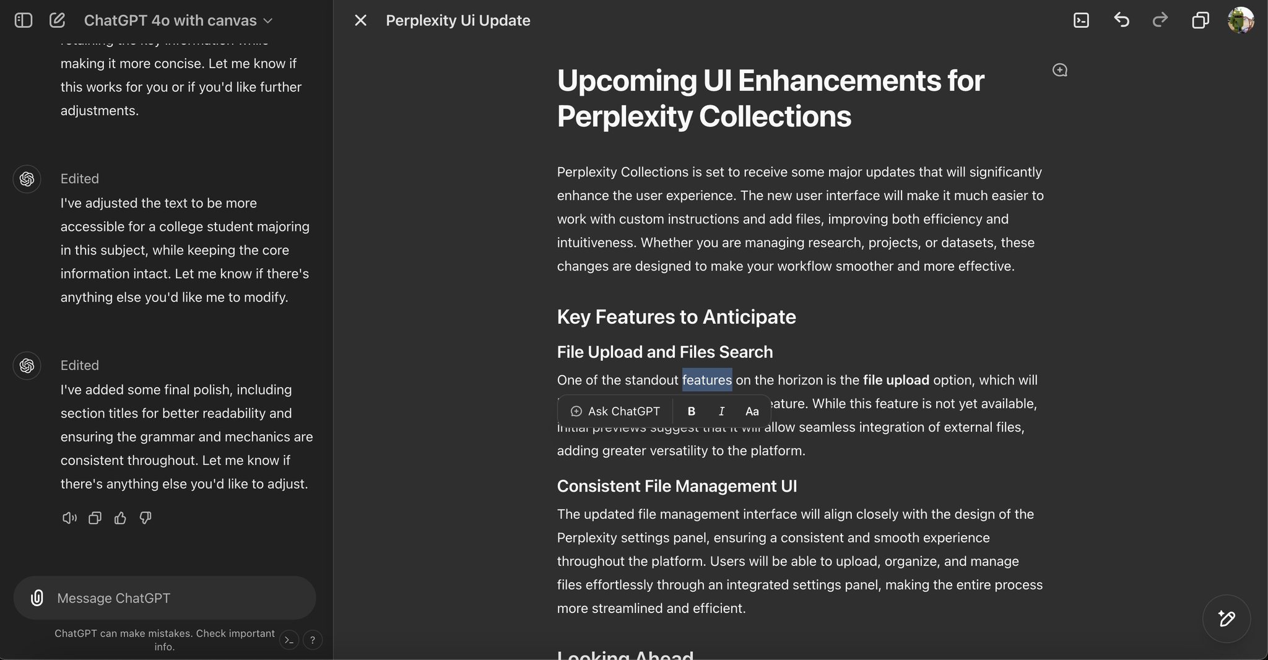
Task: Click the ChatGPT logo beside second Edited message
Action: (x=27, y=366)
